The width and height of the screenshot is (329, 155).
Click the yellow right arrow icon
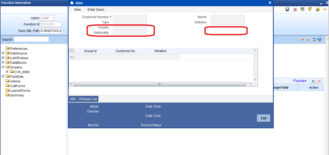click(325, 9)
